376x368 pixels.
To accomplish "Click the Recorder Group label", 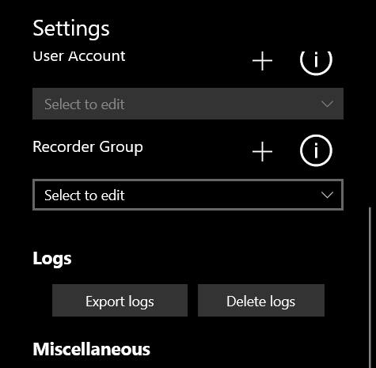I will click(88, 147).
